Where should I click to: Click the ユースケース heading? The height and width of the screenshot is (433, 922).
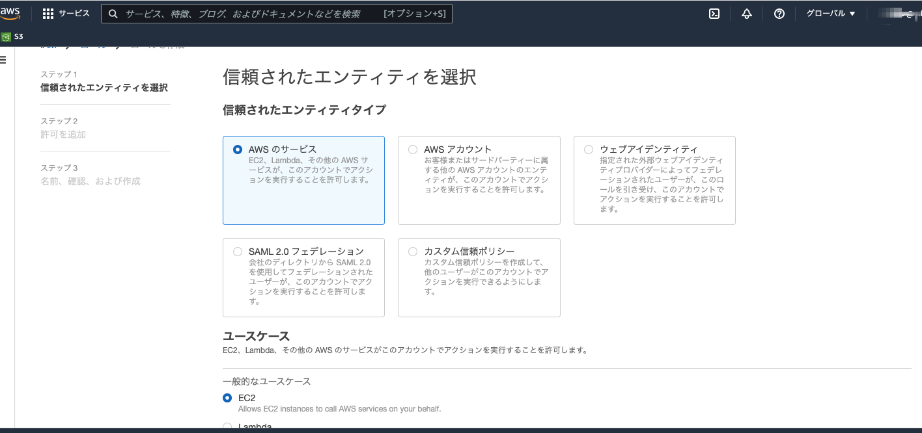pos(256,336)
